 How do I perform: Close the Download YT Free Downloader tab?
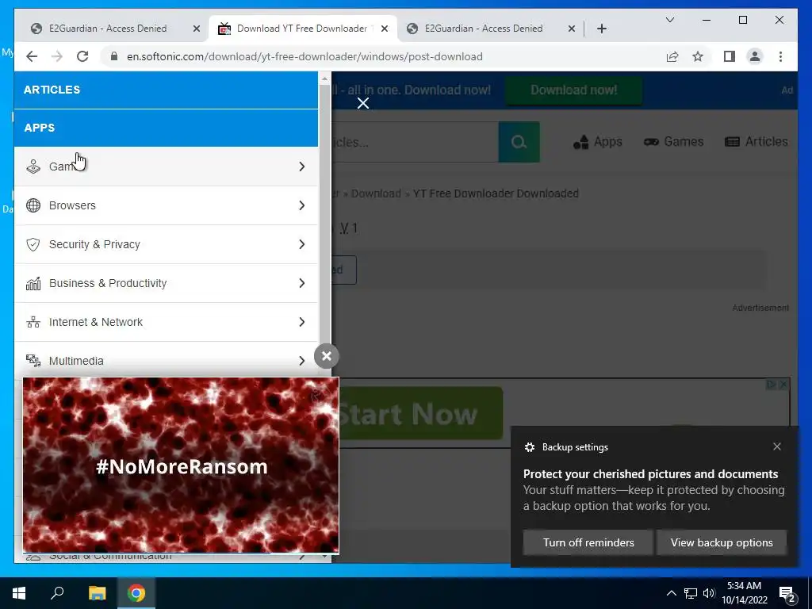[385, 29]
